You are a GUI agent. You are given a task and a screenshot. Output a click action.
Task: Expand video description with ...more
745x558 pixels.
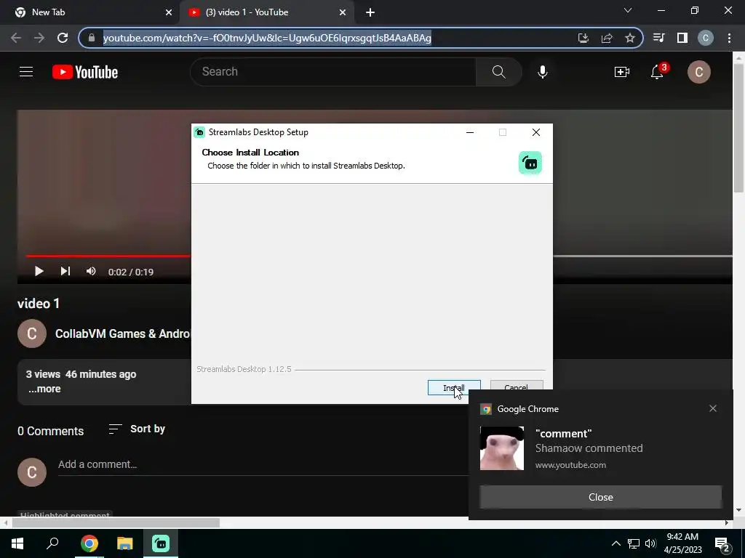pos(44,389)
